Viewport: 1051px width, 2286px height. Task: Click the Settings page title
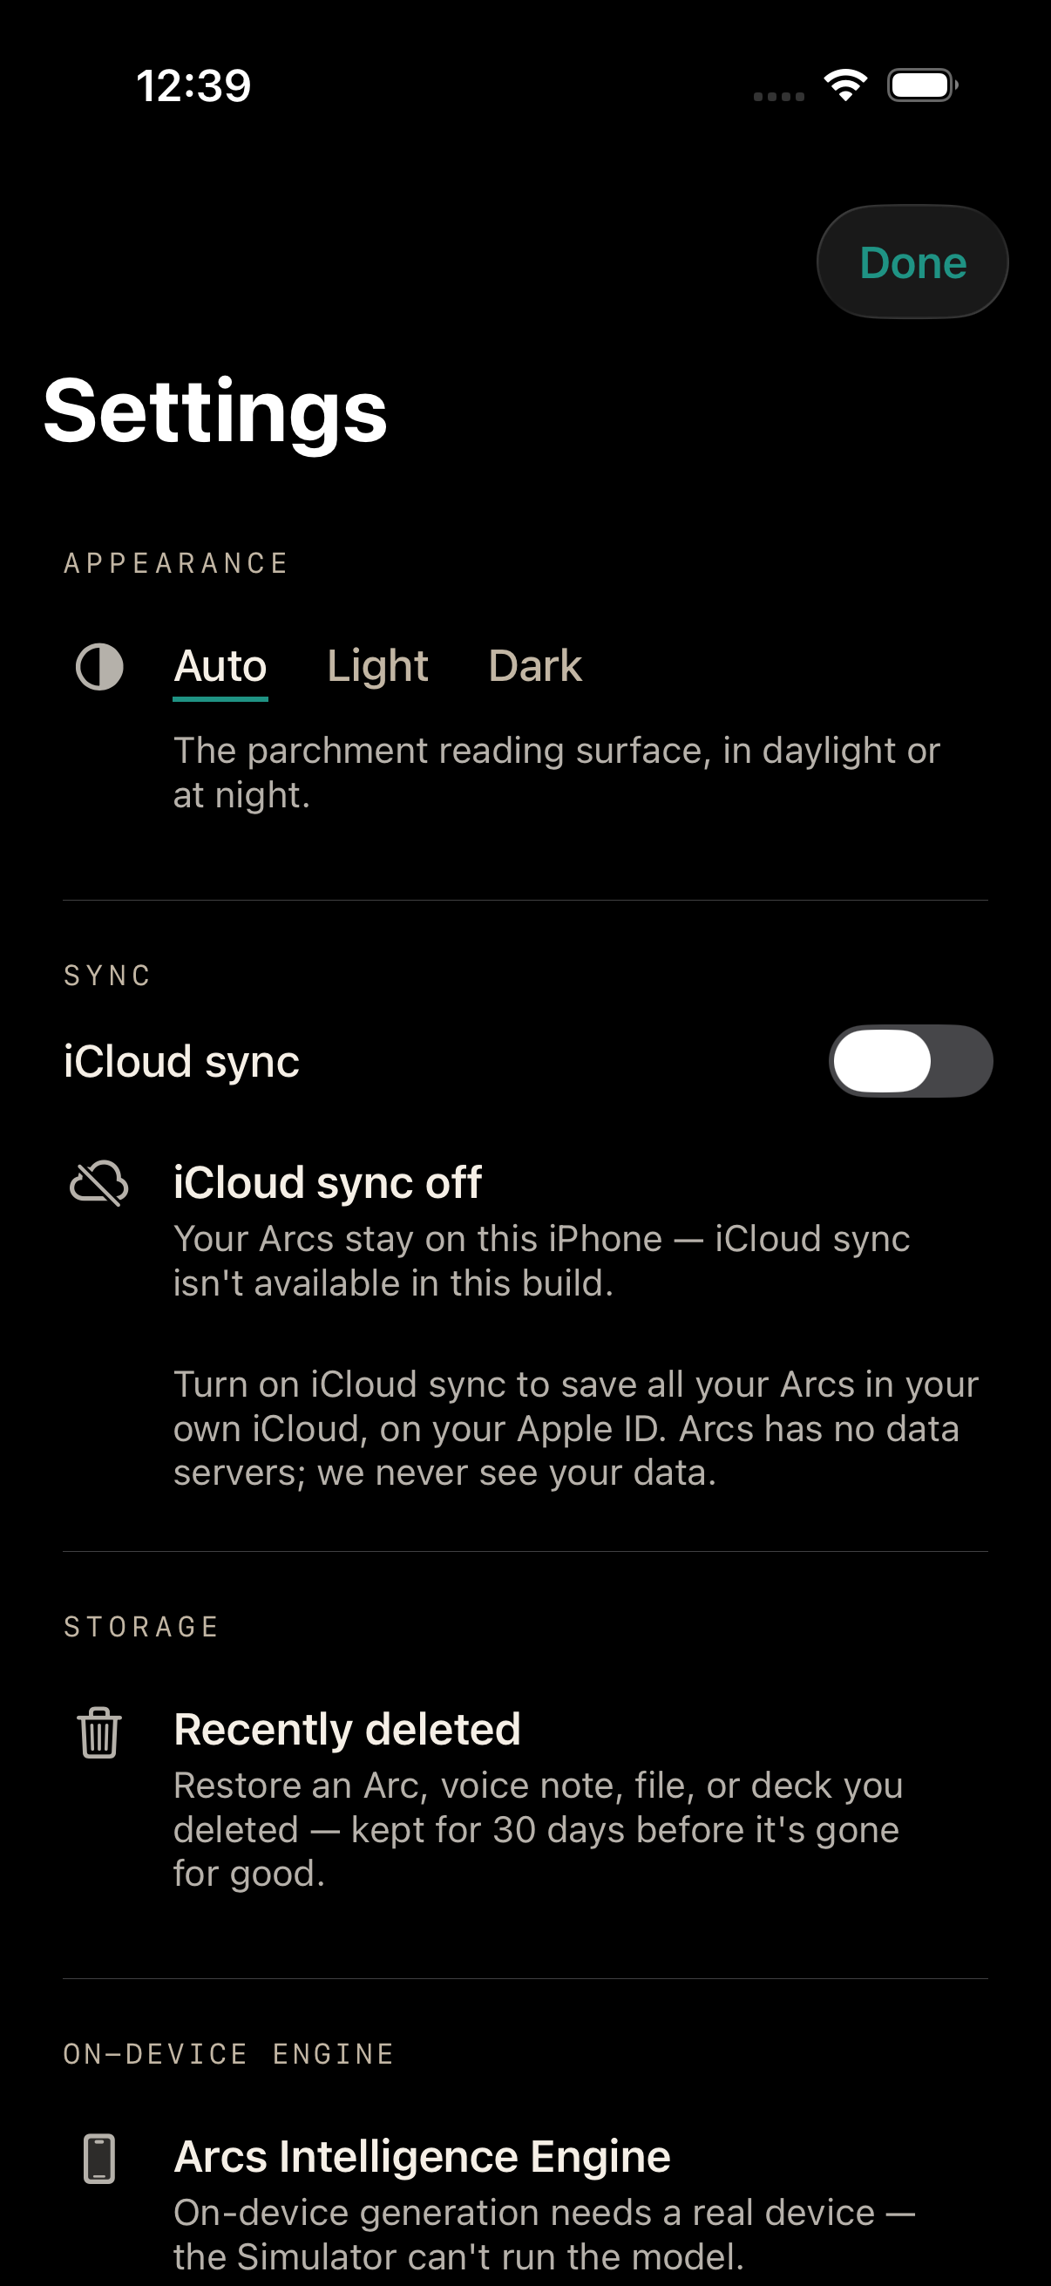pos(215,411)
